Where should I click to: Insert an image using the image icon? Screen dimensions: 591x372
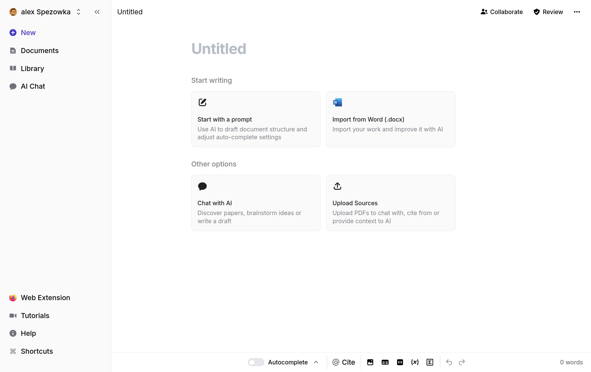pyautogui.click(x=370, y=362)
